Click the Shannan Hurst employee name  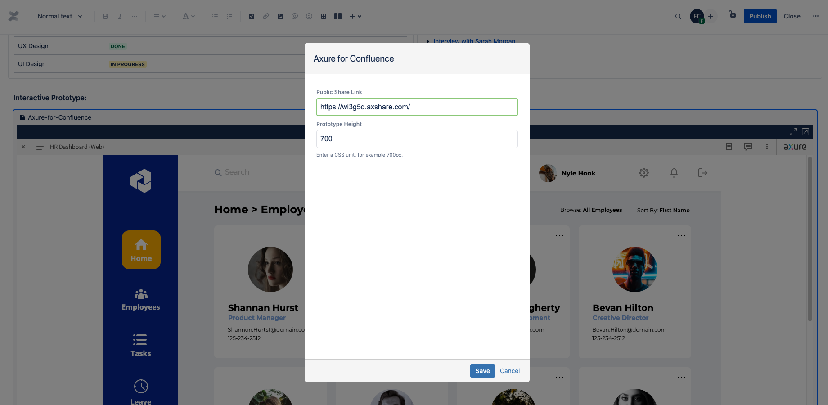point(263,308)
